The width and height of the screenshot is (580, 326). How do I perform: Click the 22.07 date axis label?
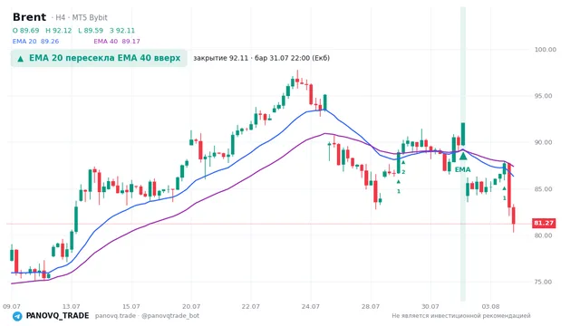[250, 306]
